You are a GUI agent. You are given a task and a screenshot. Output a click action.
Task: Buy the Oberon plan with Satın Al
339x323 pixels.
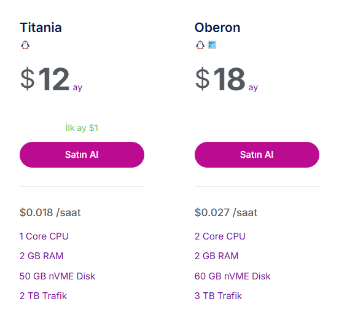pyautogui.click(x=257, y=155)
